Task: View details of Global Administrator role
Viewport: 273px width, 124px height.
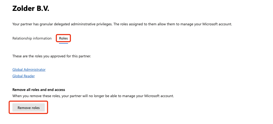Action: (x=29, y=69)
